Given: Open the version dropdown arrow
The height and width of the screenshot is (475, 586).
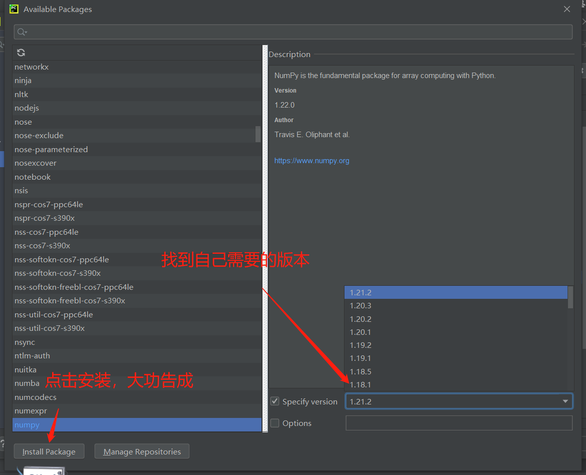Looking at the screenshot, I should 565,401.
